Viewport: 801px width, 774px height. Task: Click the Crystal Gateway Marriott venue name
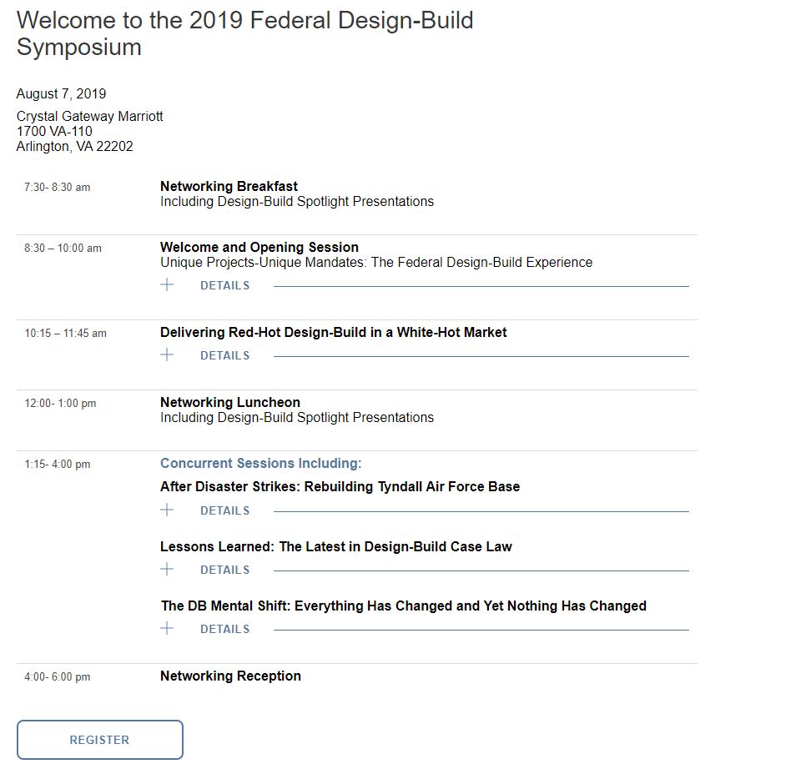[x=90, y=117]
